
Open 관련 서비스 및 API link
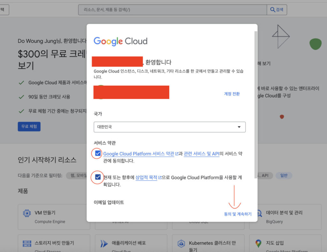click(x=202, y=154)
